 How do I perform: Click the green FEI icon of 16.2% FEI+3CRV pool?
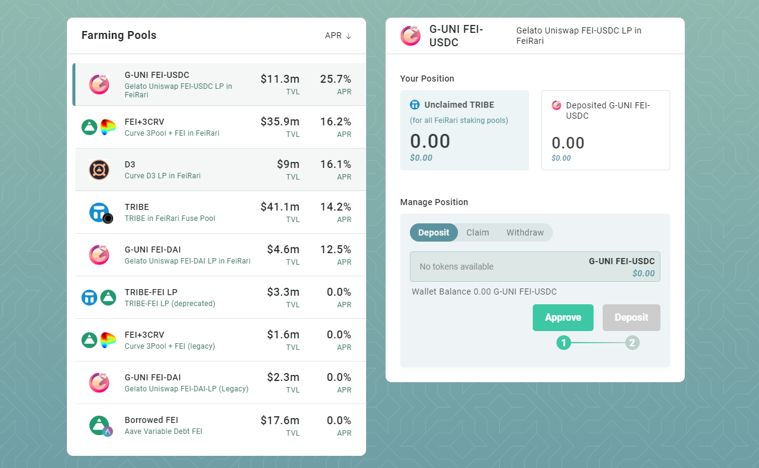(89, 127)
